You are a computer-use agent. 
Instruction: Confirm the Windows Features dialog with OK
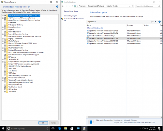43,123
